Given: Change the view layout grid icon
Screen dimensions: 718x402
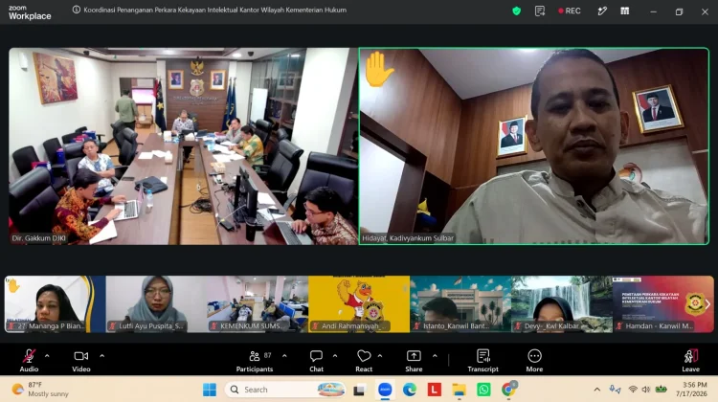Looking at the screenshot, I should click(624, 11).
